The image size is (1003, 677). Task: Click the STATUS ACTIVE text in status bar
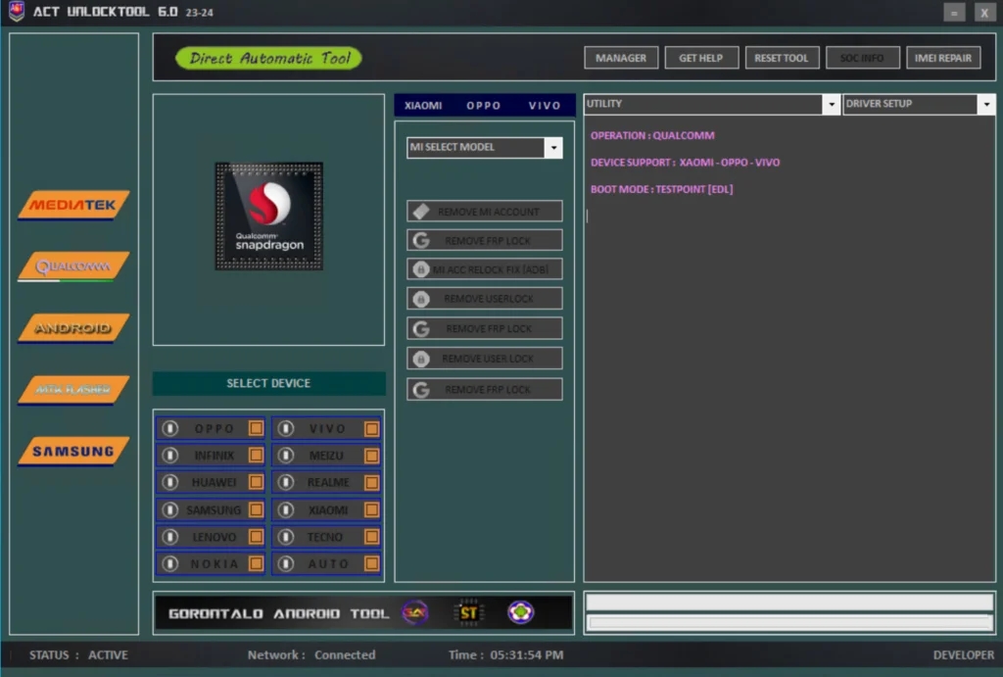[78, 655]
